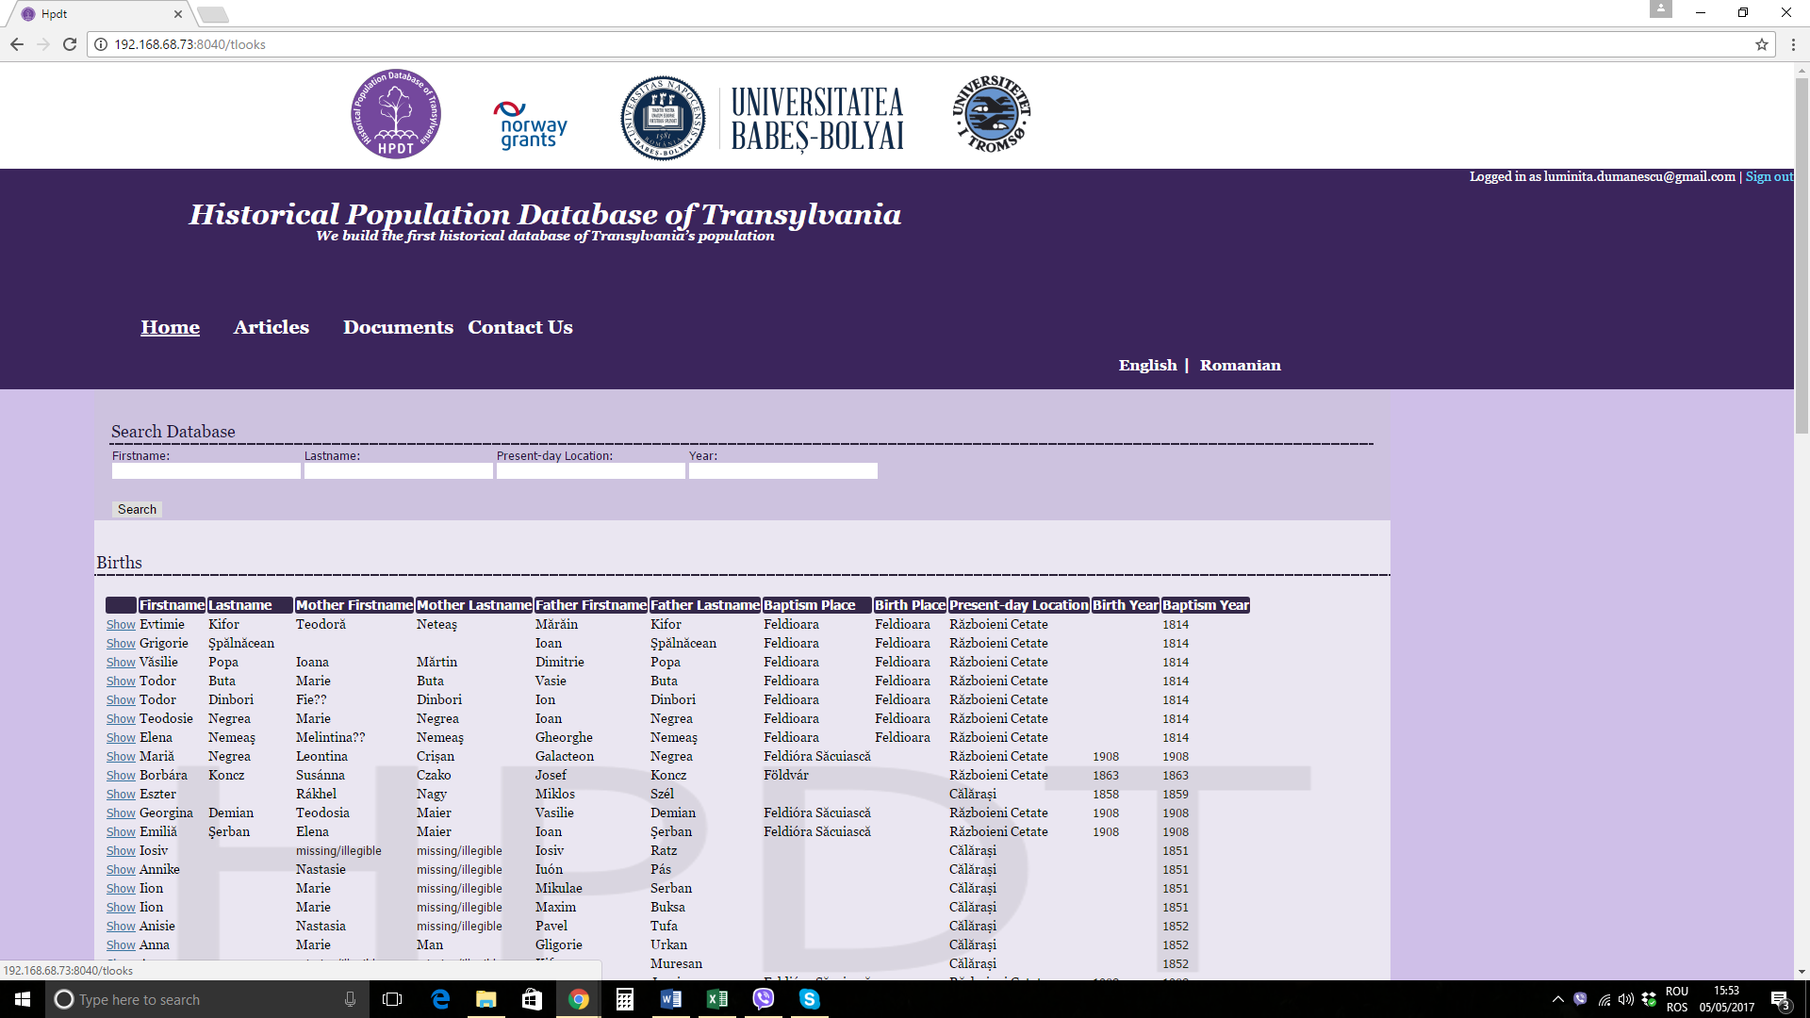
Task: Click the Babeș-Bolyai University seal
Action: coord(663,118)
